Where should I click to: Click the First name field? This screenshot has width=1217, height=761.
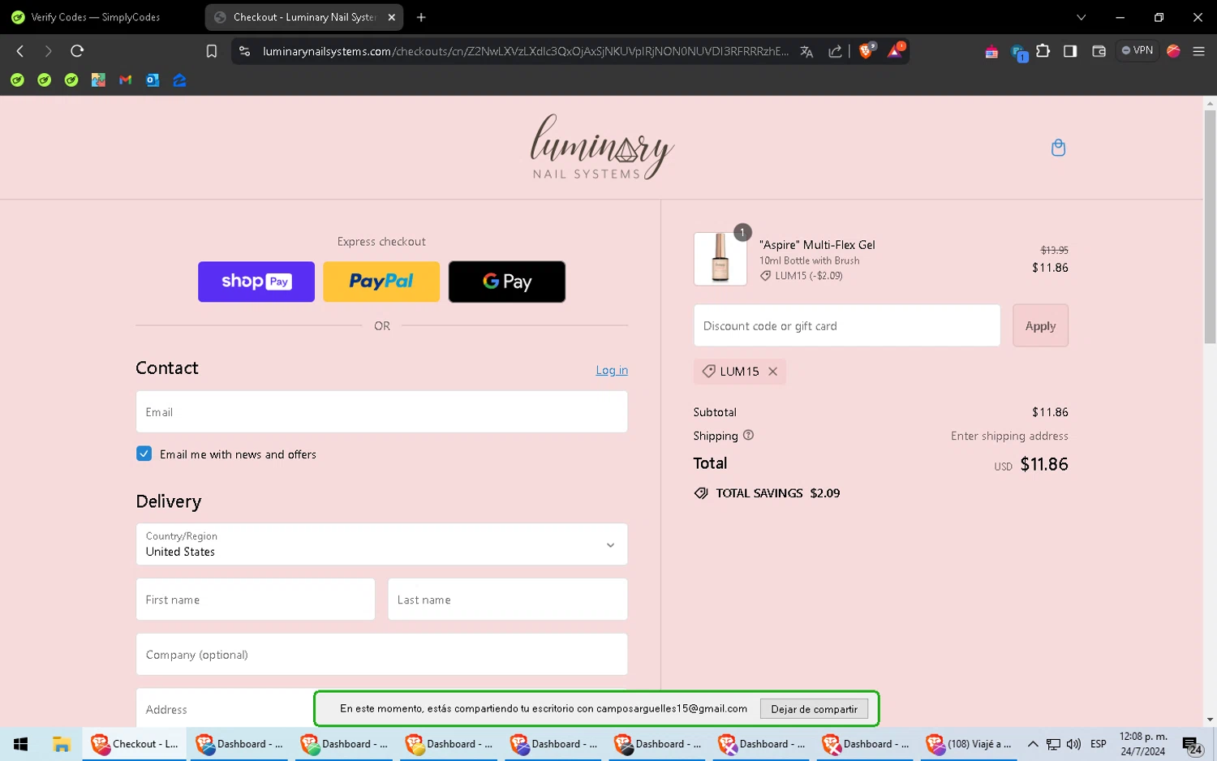pyautogui.click(x=256, y=600)
